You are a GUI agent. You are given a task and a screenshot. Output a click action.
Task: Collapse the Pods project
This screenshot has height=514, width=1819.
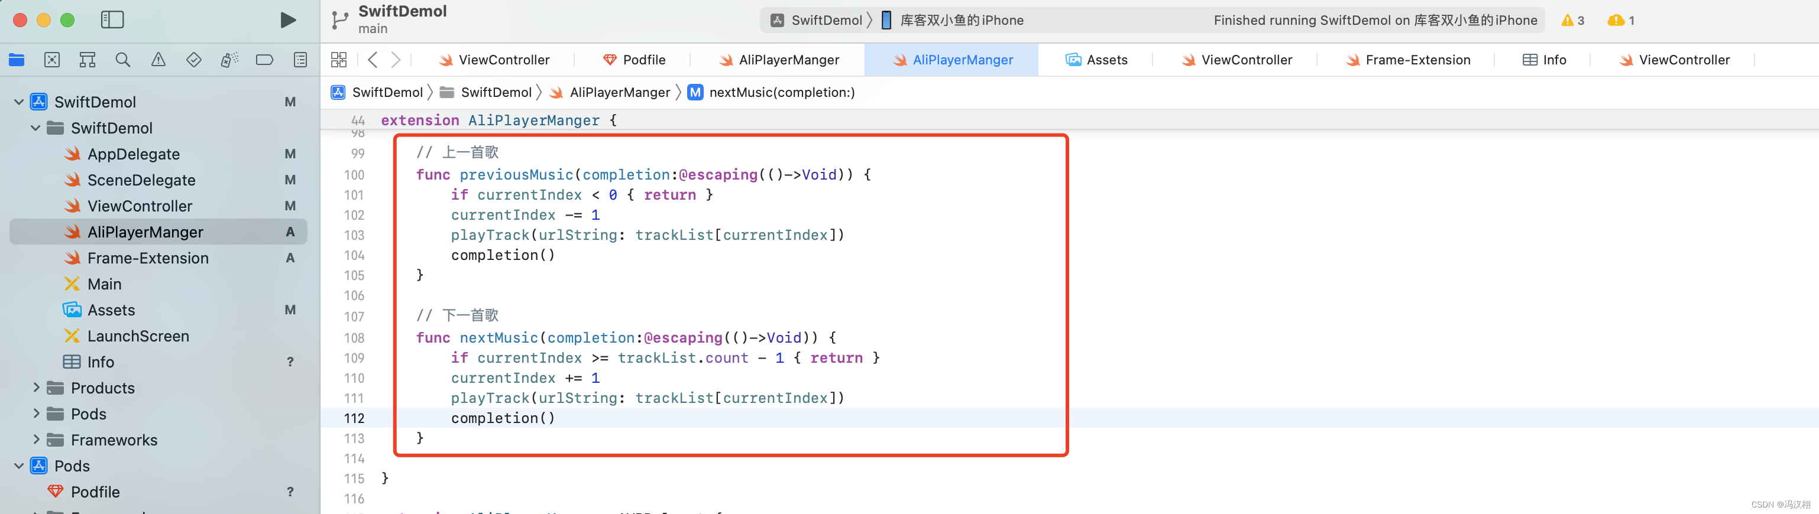point(19,466)
